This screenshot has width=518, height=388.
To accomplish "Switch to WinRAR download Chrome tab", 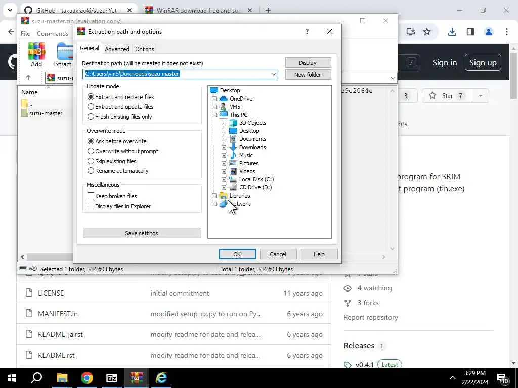I will pos(198,10).
